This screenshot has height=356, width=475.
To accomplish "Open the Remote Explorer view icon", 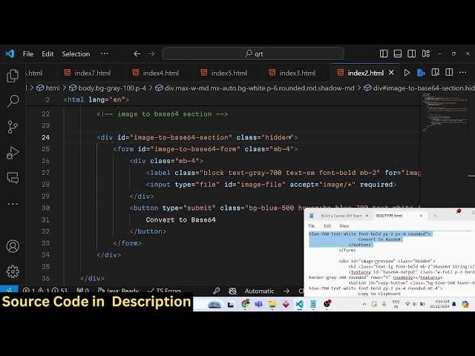I will pyautogui.click(x=13, y=178).
